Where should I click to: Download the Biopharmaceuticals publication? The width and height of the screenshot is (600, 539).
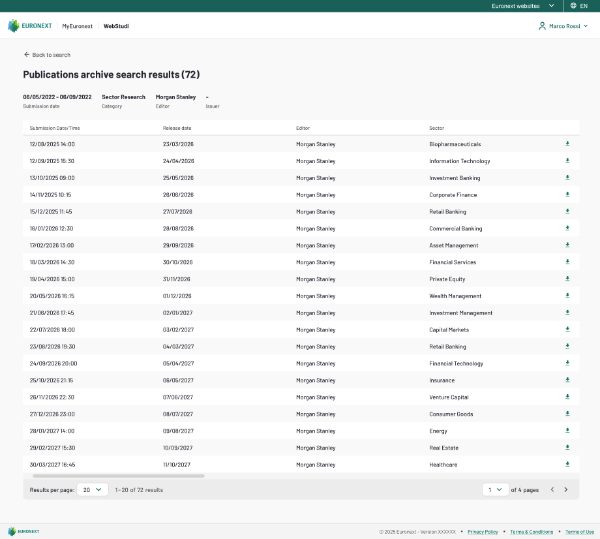pyautogui.click(x=567, y=144)
